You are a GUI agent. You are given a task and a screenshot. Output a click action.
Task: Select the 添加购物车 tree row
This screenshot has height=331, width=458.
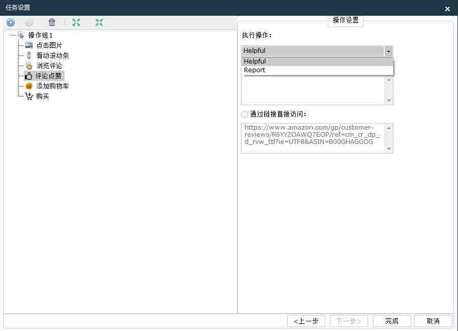pyautogui.click(x=52, y=86)
